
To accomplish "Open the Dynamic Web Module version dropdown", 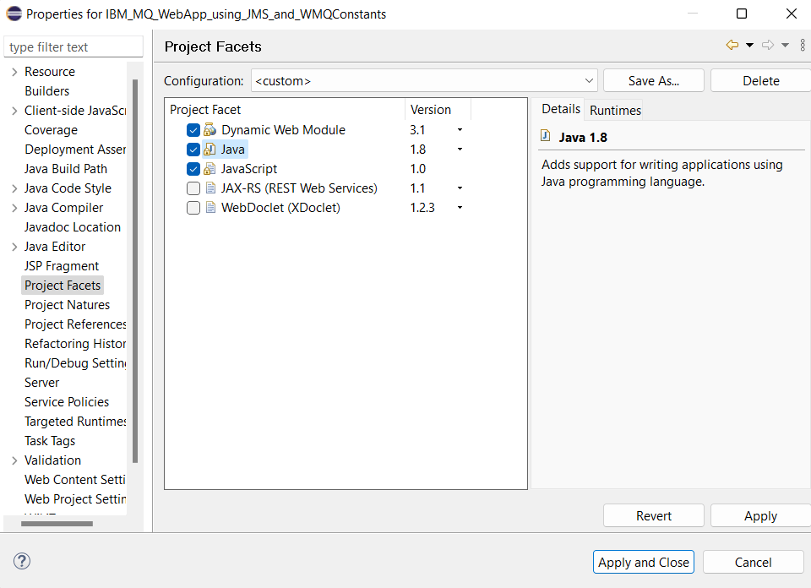I will tap(460, 129).
